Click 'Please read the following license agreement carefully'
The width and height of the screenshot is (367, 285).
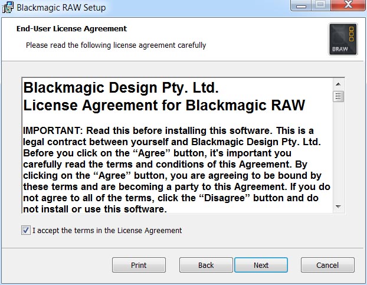[116, 45]
